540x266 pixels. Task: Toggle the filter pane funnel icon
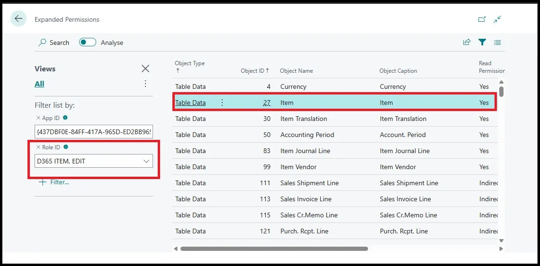click(x=482, y=42)
